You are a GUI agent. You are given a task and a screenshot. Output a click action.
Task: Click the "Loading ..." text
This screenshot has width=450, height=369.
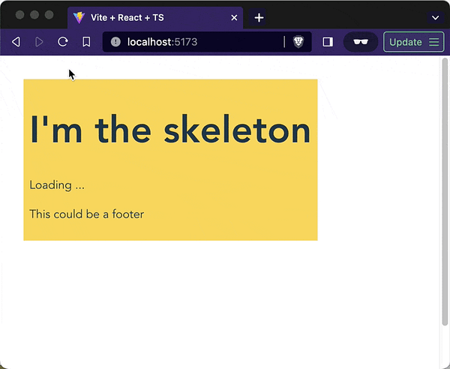57,185
